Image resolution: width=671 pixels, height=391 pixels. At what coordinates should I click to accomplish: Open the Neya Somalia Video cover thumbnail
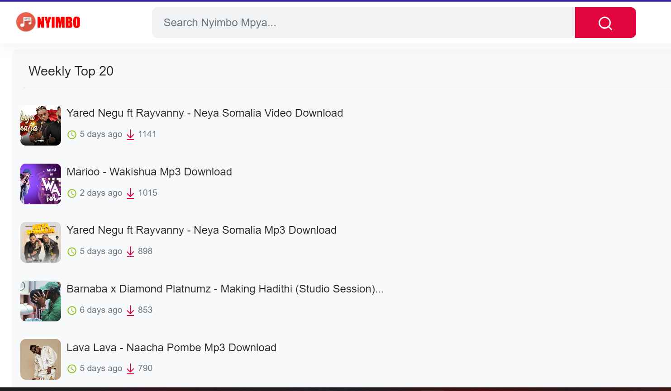41,125
